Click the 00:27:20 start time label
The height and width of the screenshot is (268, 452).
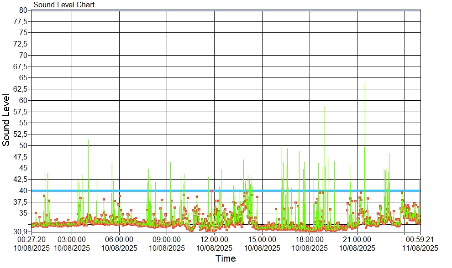tap(32, 240)
